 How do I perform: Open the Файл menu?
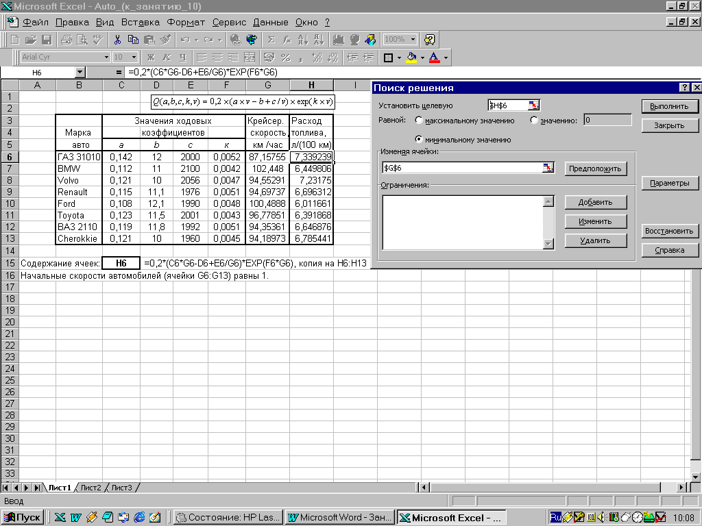tap(36, 23)
